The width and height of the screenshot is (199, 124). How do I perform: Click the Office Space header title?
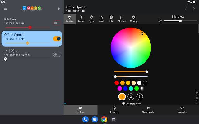pos(76,7)
